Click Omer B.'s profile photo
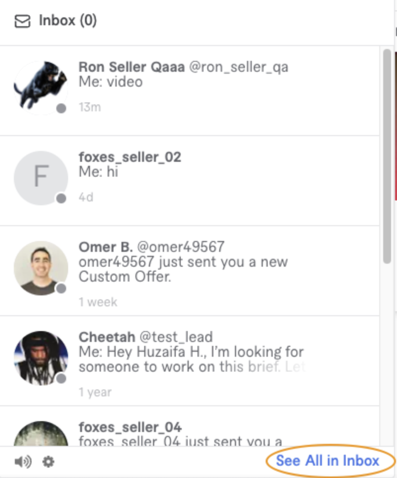Viewport: 397px width, 478px height. click(41, 267)
